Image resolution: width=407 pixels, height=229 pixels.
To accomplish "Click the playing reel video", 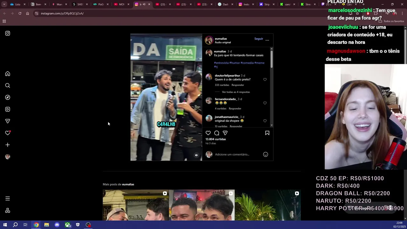I will coord(166,97).
